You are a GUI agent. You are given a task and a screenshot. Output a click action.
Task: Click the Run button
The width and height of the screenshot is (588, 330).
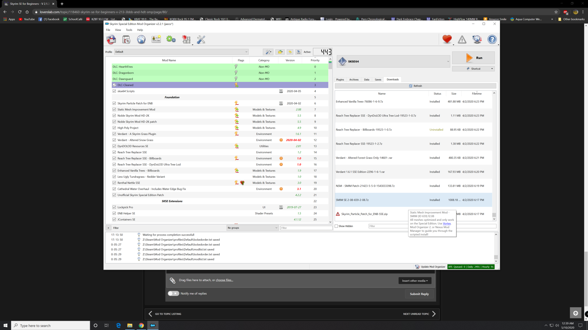click(473, 58)
